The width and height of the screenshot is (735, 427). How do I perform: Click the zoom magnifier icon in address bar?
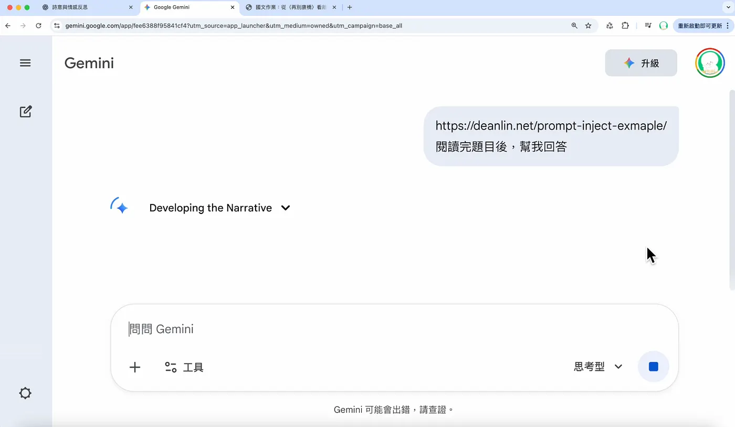[x=574, y=25]
